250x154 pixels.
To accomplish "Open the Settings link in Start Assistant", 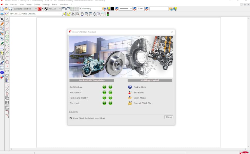I will tap(73, 112).
